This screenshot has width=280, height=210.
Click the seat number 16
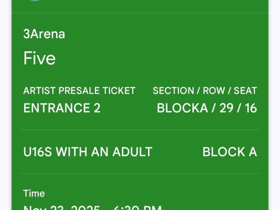251,108
